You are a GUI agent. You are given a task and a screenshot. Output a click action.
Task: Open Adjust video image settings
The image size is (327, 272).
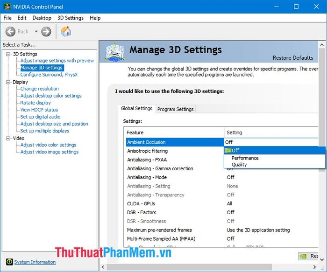50,152
